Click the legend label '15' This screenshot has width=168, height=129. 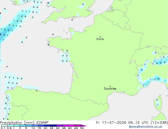(x=39, y=128)
